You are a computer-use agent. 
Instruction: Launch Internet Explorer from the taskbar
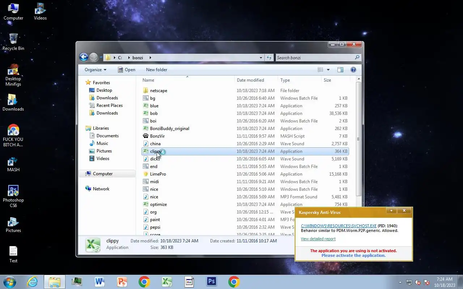(x=33, y=282)
